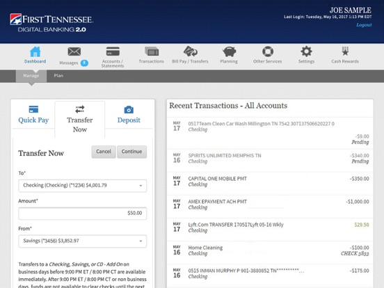Select the Transfer Now tab label
The width and height of the screenshot is (384, 288).
[x=80, y=125]
